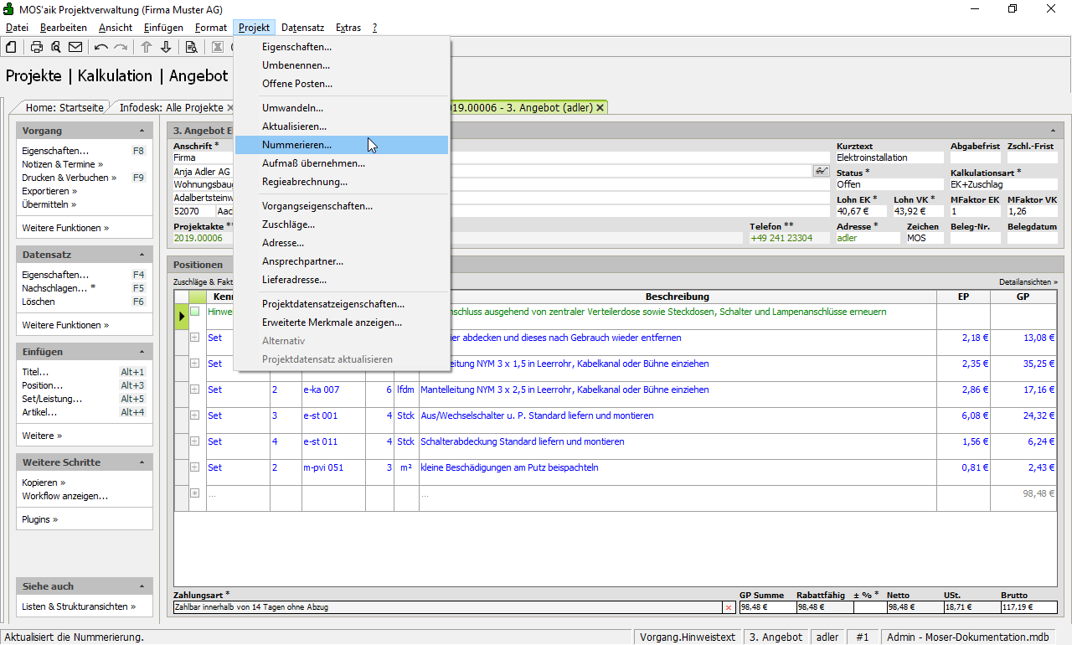This screenshot has width=1072, height=645.
Task: Click the glasses icon beside Anja Adler AG
Action: (x=820, y=171)
